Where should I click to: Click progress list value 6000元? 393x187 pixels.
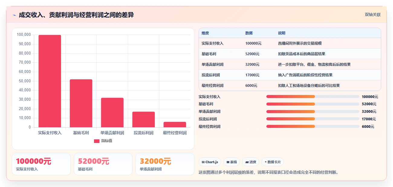point(368,127)
